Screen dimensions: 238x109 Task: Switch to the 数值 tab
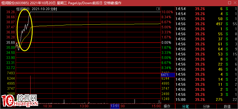point(227,106)
